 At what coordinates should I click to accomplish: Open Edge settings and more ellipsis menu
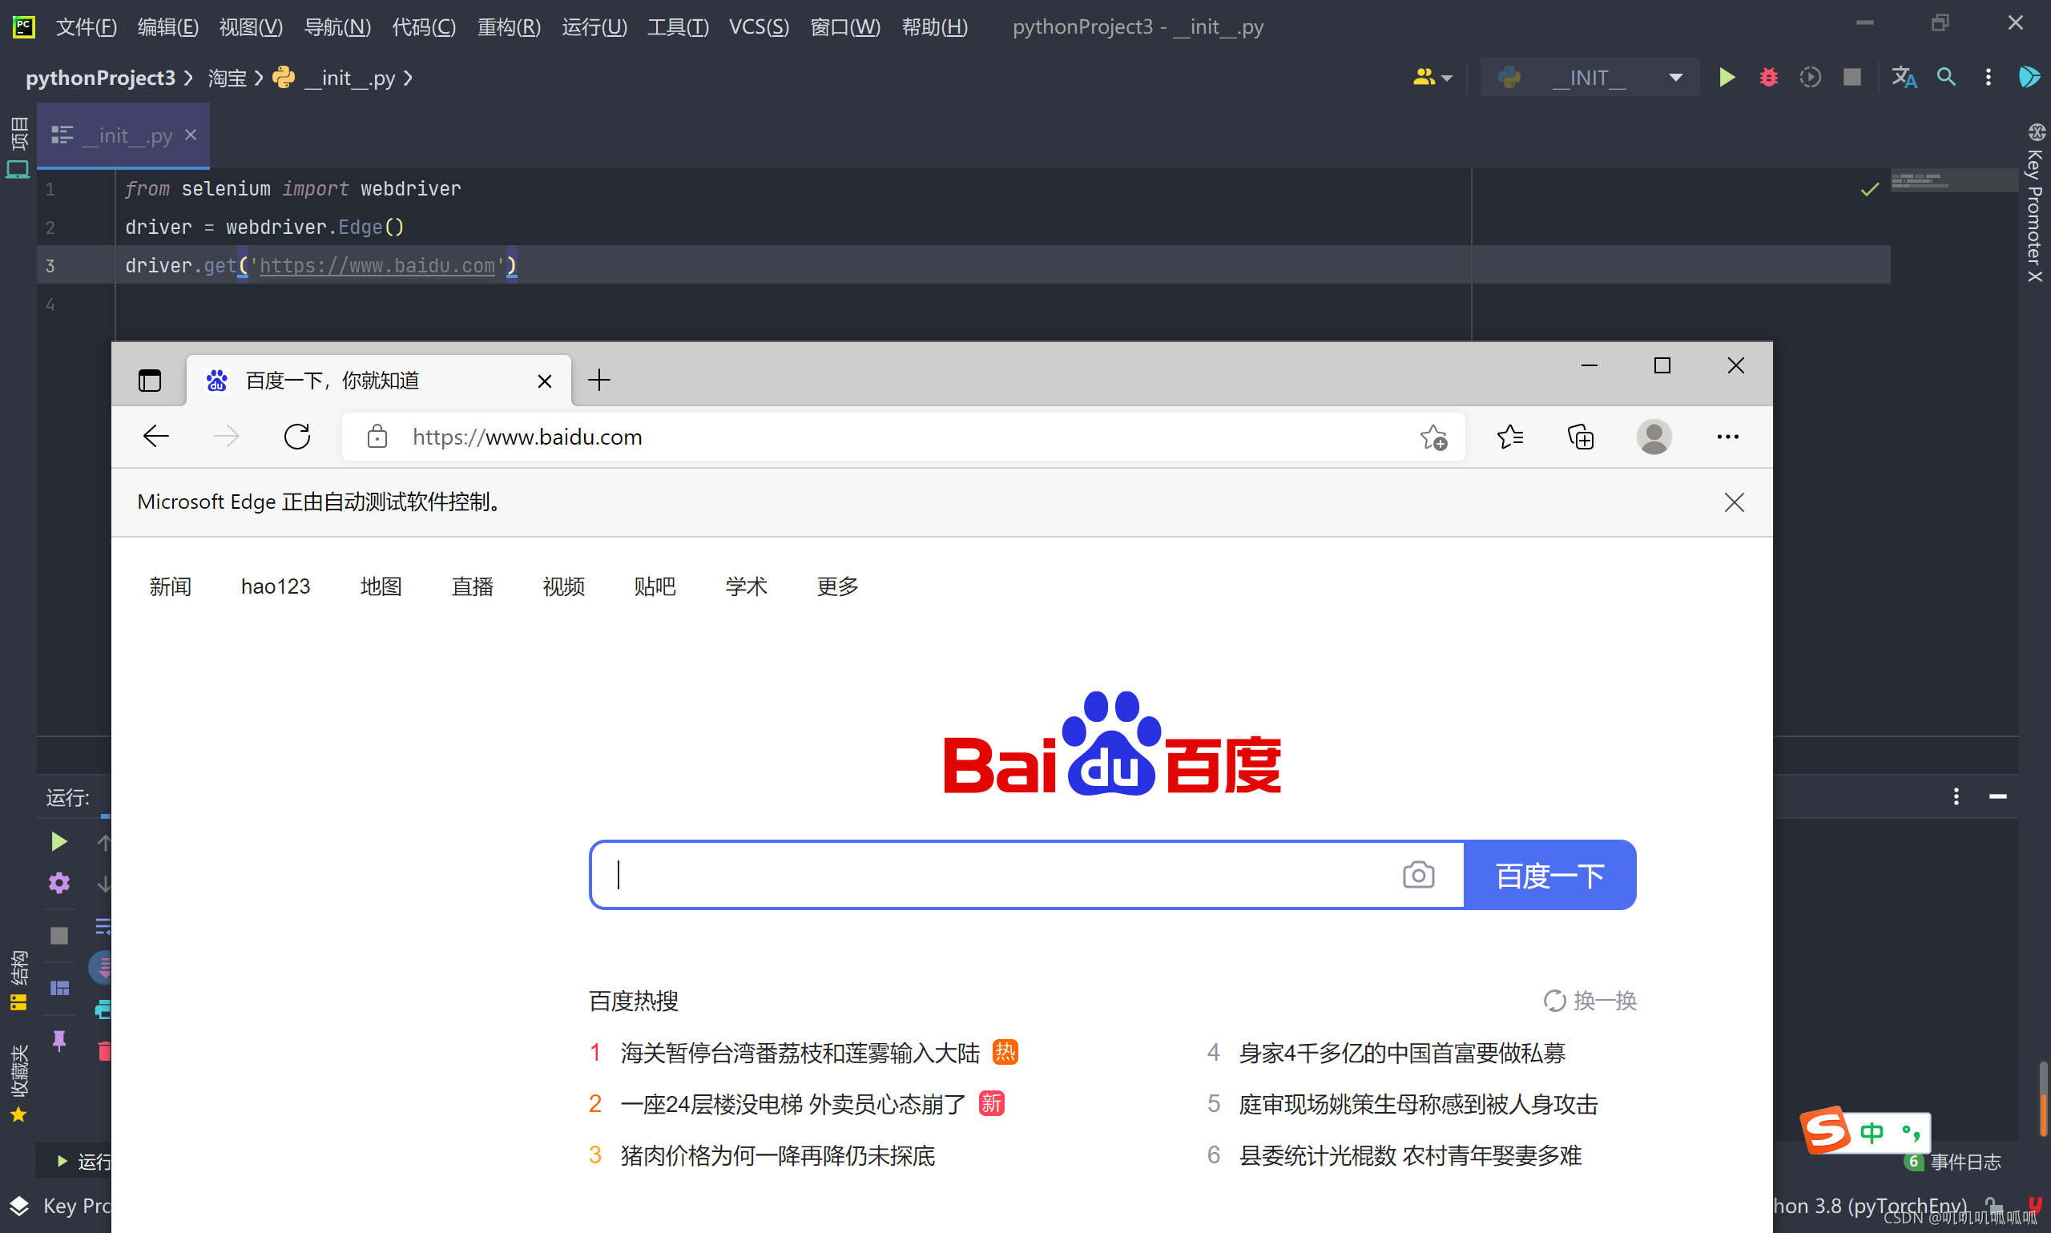pos(1727,436)
